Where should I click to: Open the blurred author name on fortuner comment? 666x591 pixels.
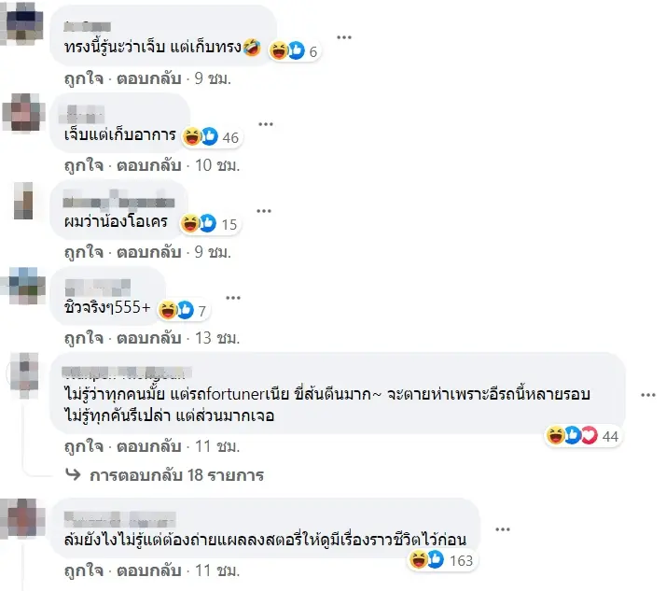pyautogui.click(x=127, y=373)
